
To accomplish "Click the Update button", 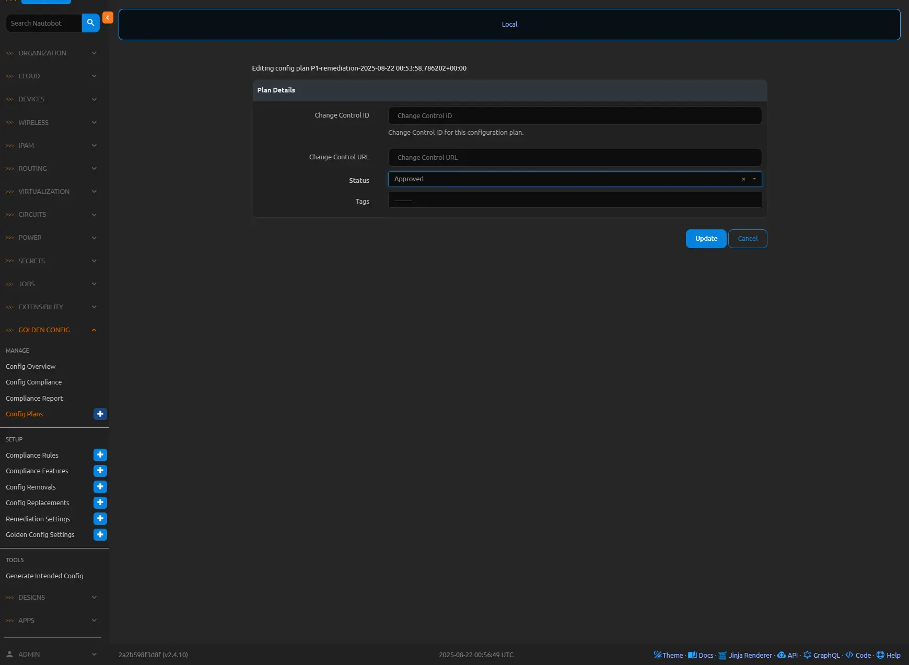I will (x=706, y=239).
